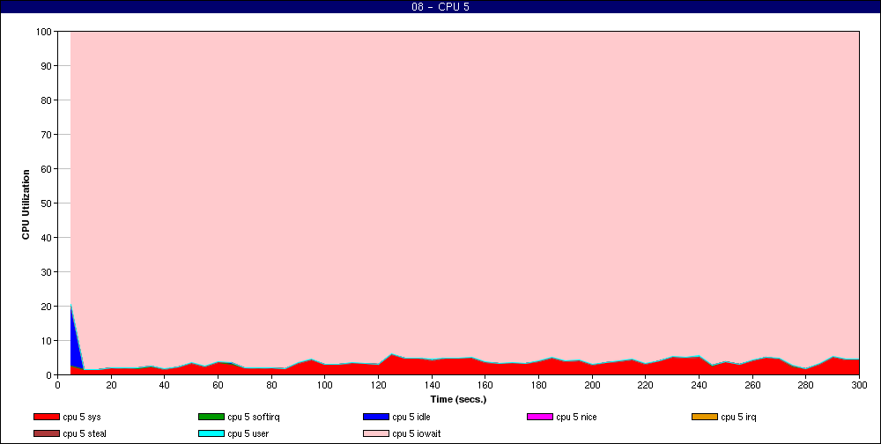Click the green cpu 5 softirq legend swatch
The width and height of the screenshot is (881, 444).
pyautogui.click(x=211, y=417)
